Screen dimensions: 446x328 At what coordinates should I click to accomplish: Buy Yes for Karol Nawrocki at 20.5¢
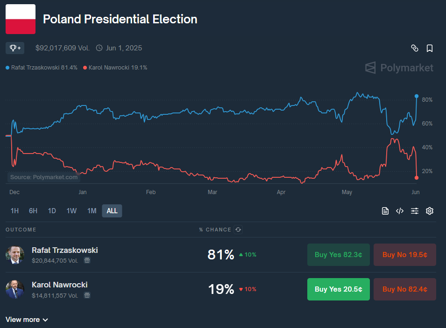coord(338,289)
